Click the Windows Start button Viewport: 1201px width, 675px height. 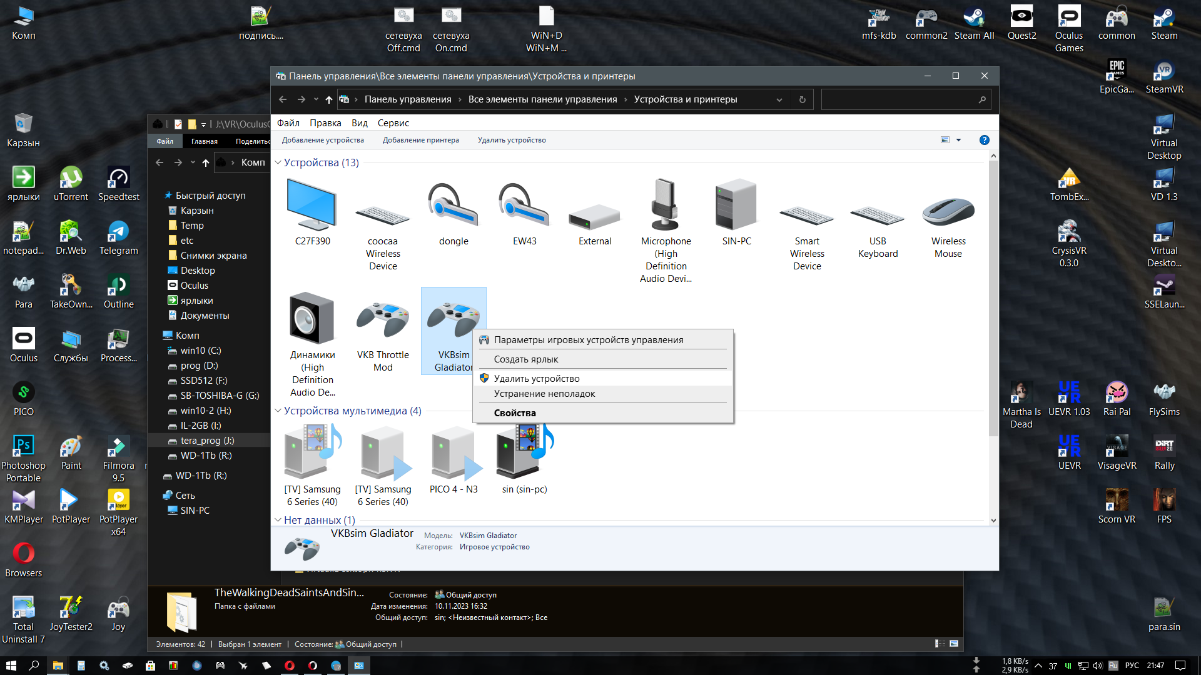(11, 666)
